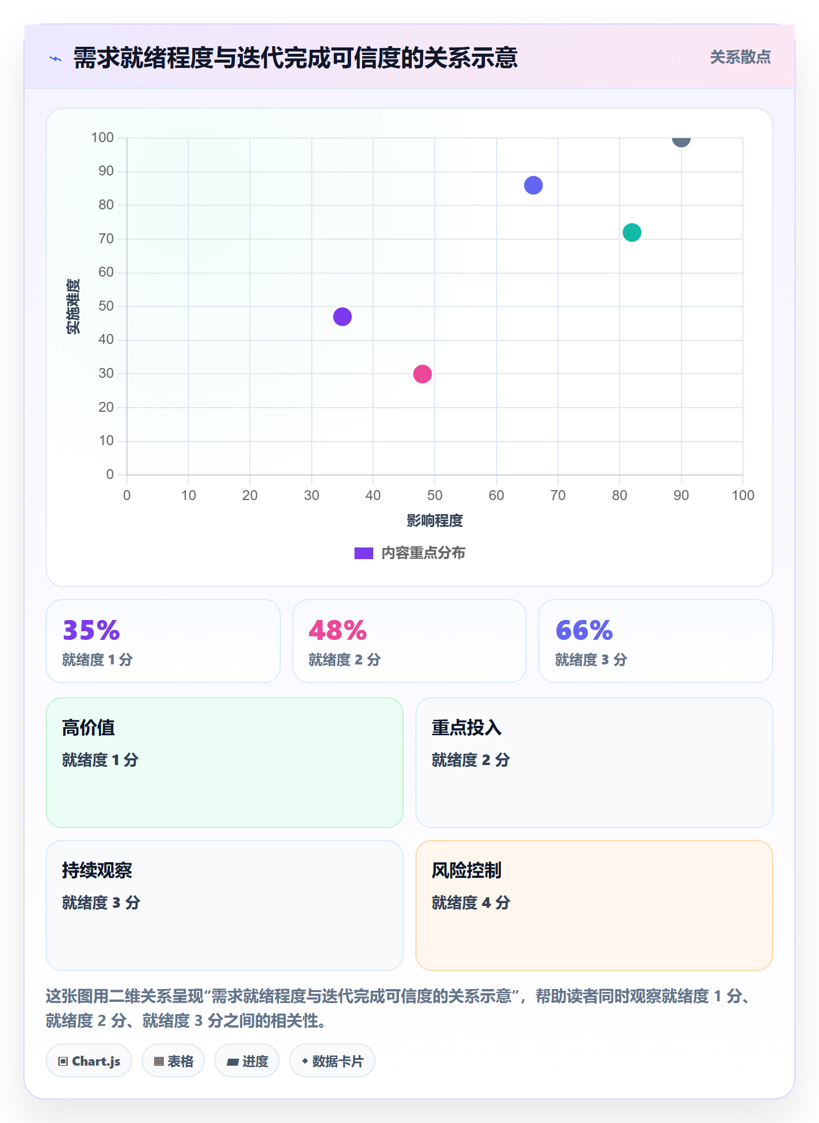Select the 重点投入 quadrant card
The height and width of the screenshot is (1123, 819).
click(x=594, y=763)
